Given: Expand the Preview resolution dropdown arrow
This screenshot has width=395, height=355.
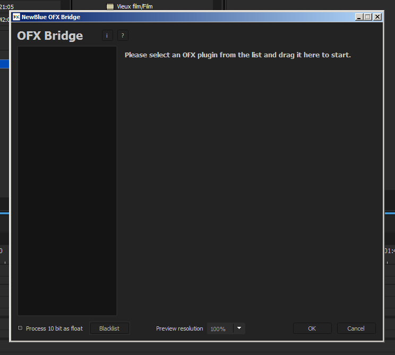Looking at the screenshot, I should tap(239, 328).
